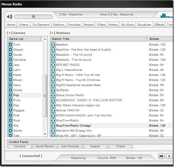This screenshot has width=174, height=167.
Task: Click the headphone icon for BizRadio
Action: 53,90
